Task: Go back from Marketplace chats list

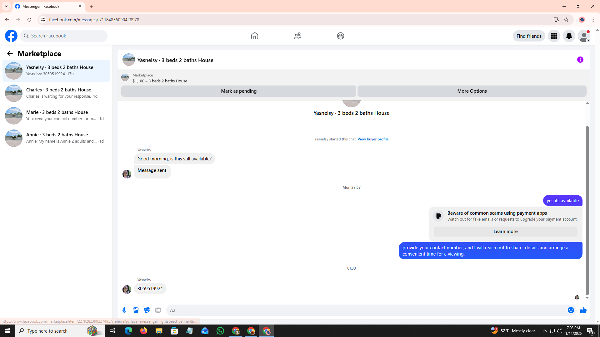Action: coord(10,53)
